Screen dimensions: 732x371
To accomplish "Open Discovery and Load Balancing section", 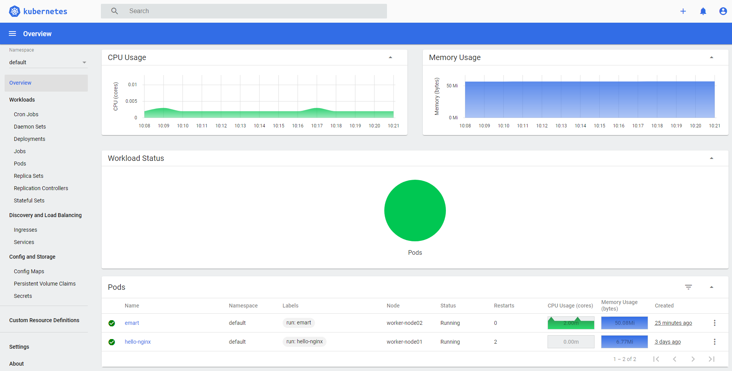I will [45, 215].
